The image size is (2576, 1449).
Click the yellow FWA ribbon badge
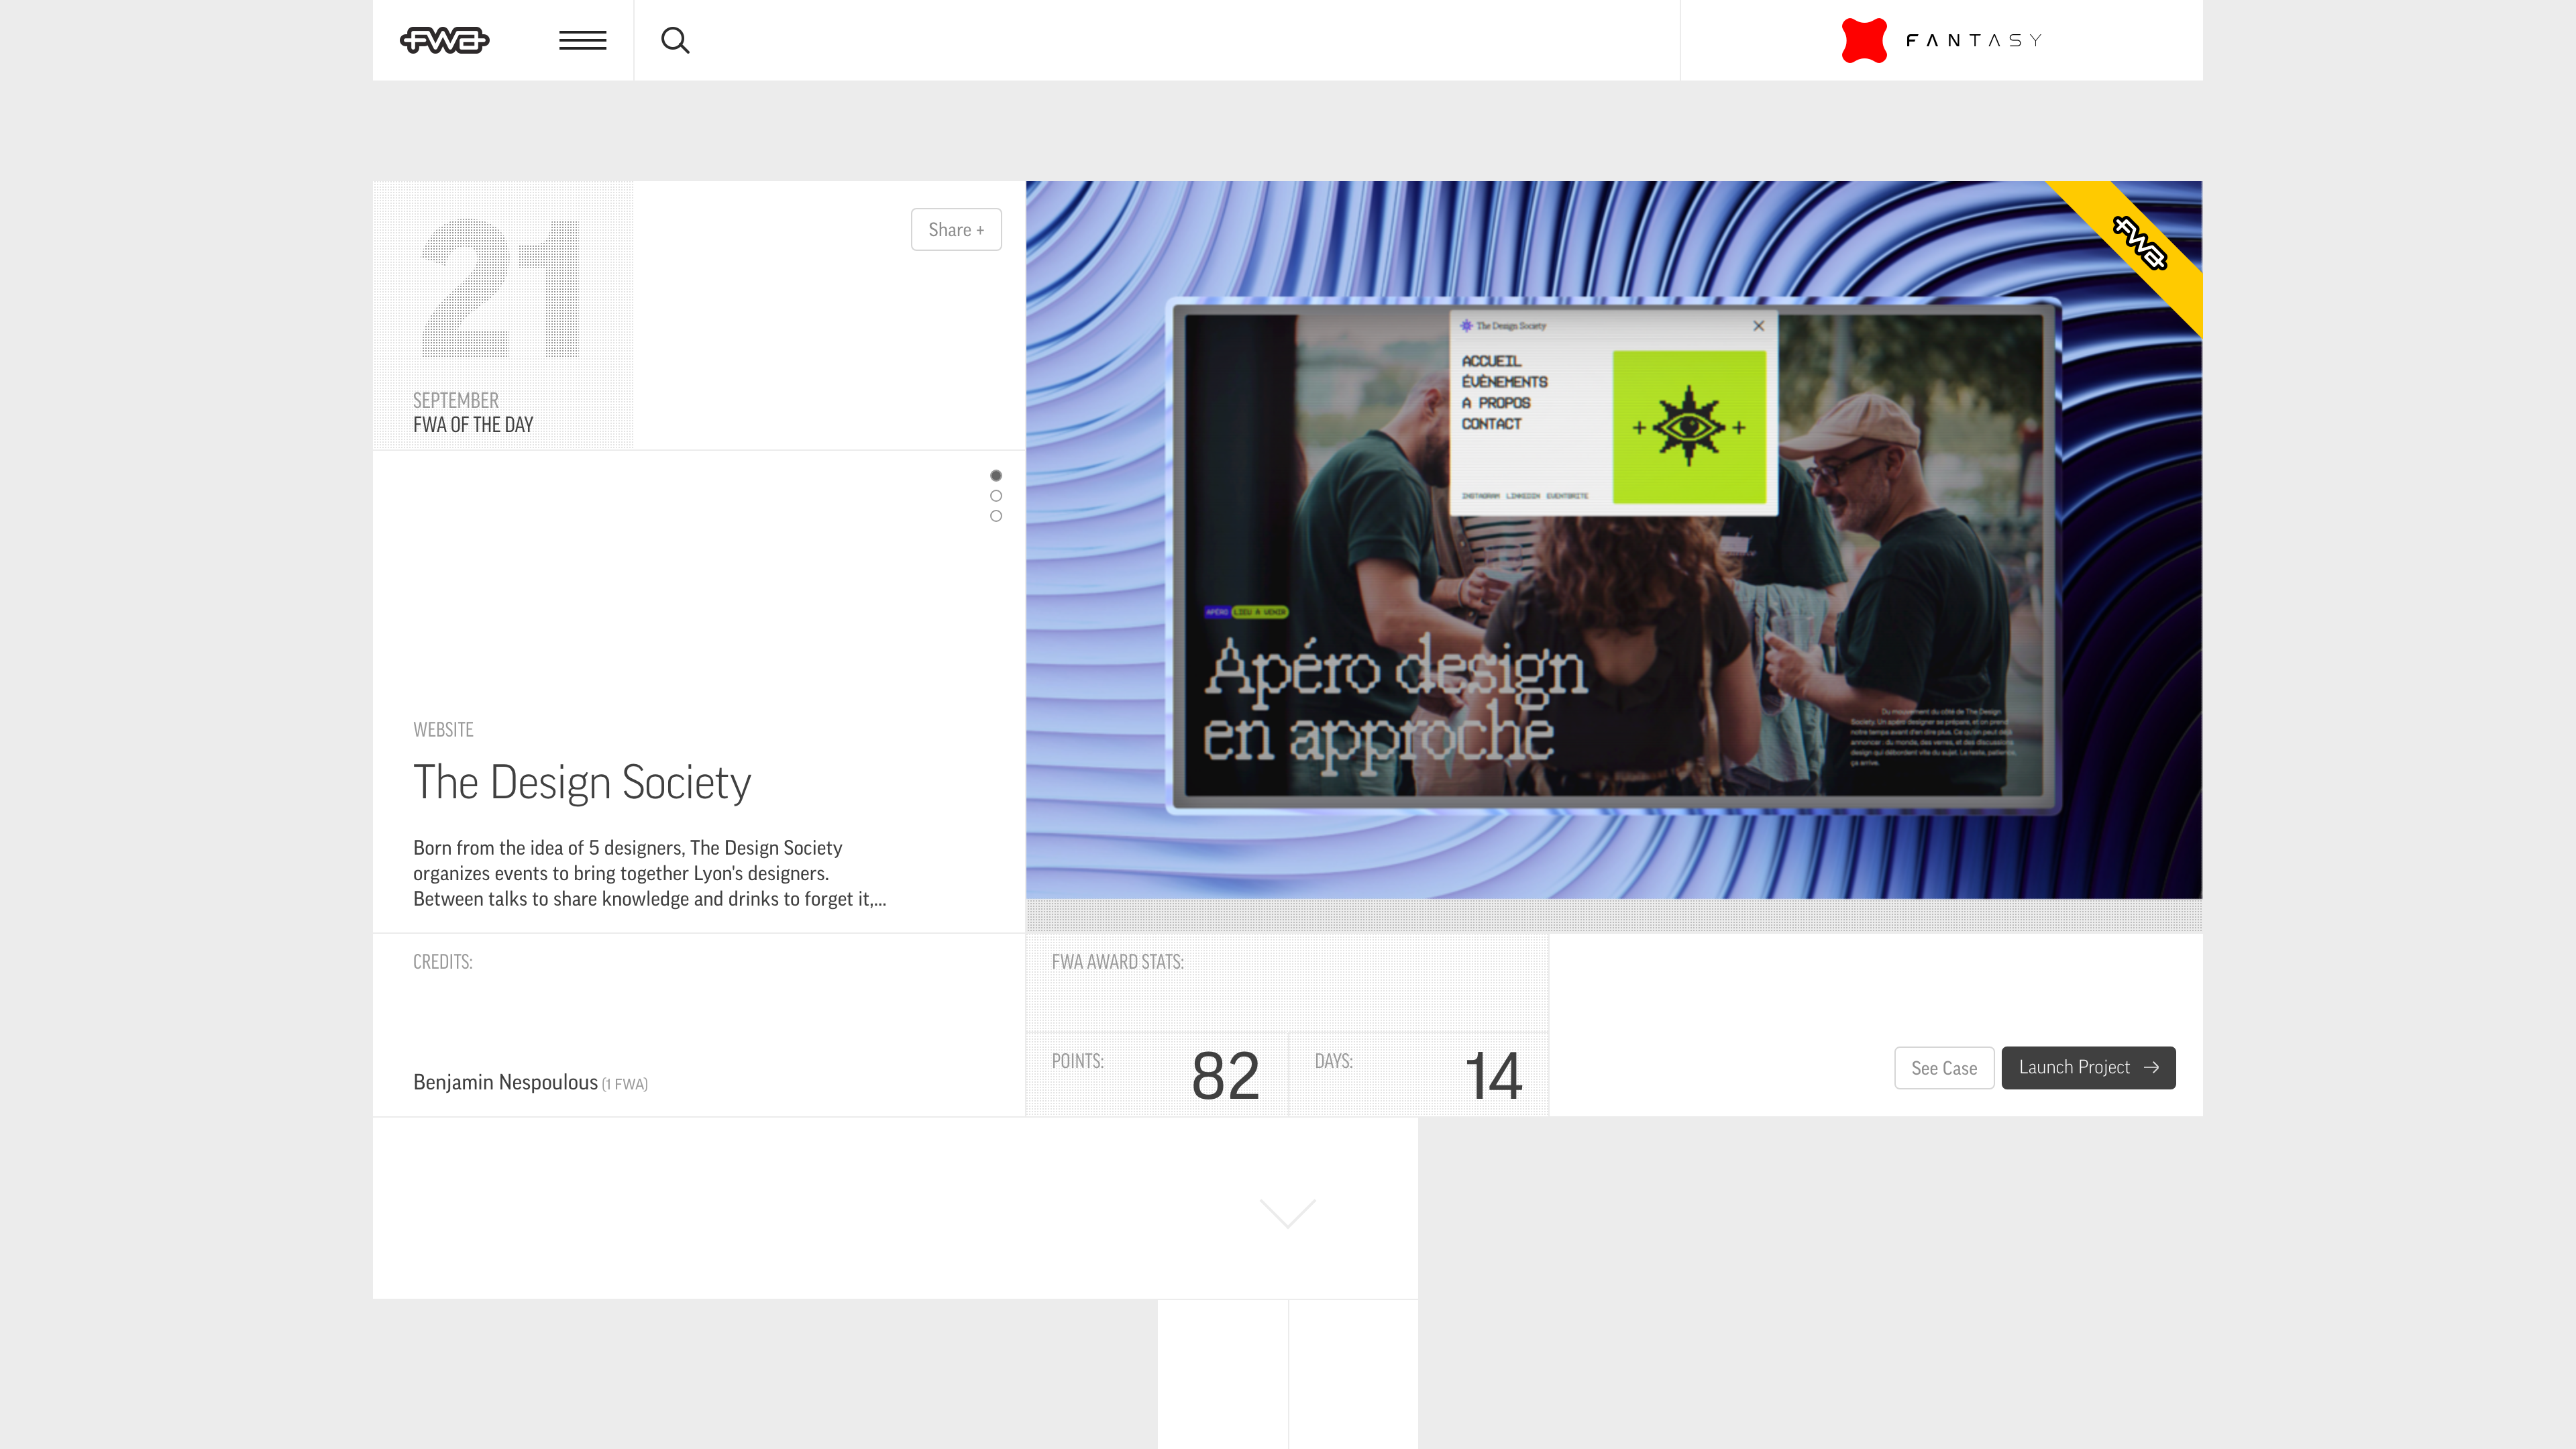point(2139,243)
